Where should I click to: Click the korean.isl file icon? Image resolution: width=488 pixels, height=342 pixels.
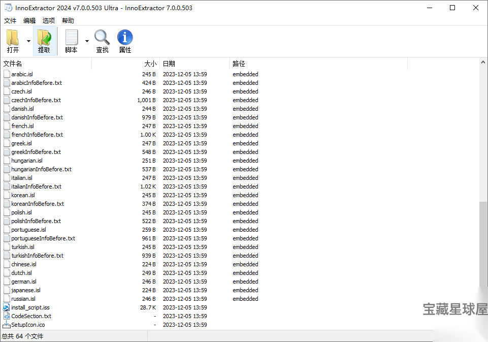(x=7, y=195)
